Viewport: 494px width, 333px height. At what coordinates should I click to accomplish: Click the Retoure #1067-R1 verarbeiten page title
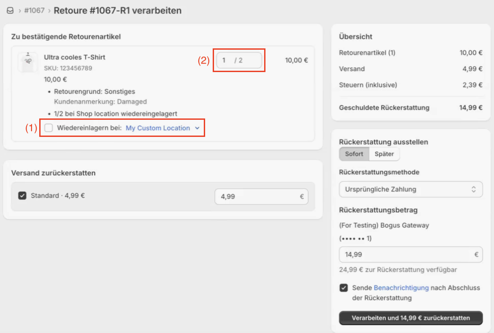coord(117,11)
